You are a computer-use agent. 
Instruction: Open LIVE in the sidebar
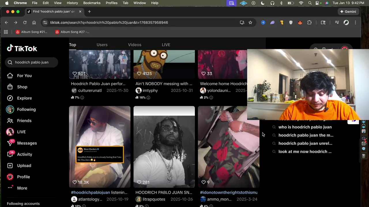coord(21,132)
